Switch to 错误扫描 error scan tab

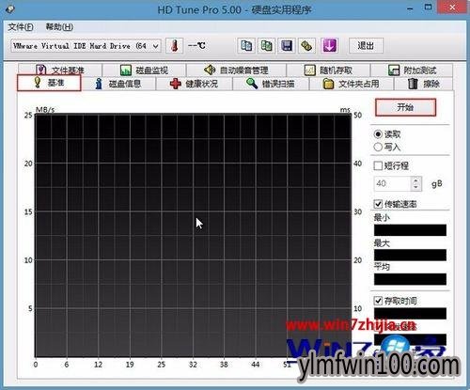[x=271, y=84]
